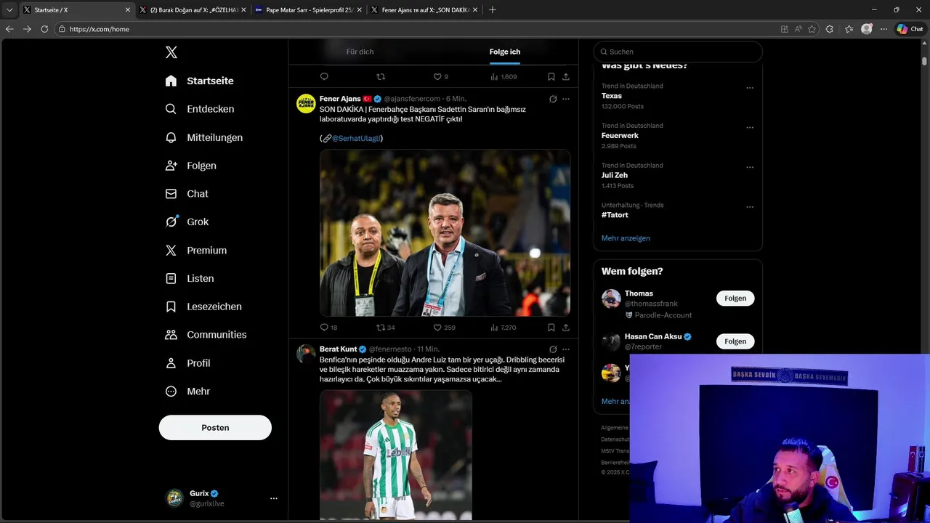Viewport: 930px width, 523px height.
Task: Open Copilot Chat in the browser toolbar
Action: 910,29
